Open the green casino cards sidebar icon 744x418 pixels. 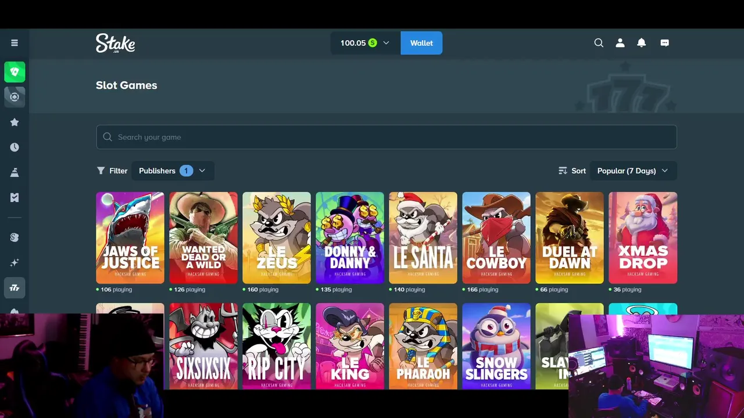(x=15, y=72)
